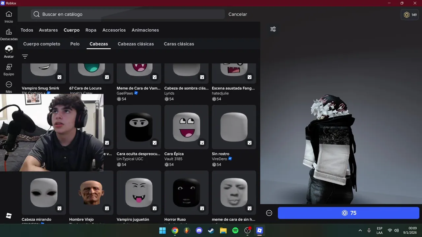
Task: Click try-on icon on Cara Épica thumbnail
Action: click(x=202, y=143)
